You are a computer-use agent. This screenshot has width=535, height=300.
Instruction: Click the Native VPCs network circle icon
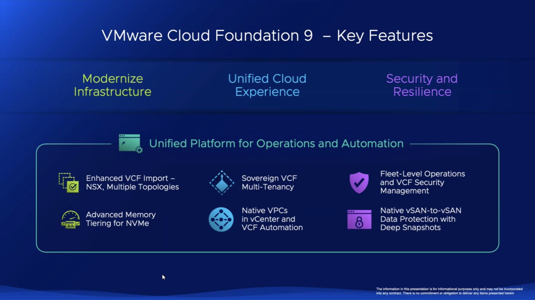[x=221, y=219]
